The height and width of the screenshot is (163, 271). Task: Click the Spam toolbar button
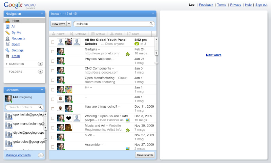133,34
